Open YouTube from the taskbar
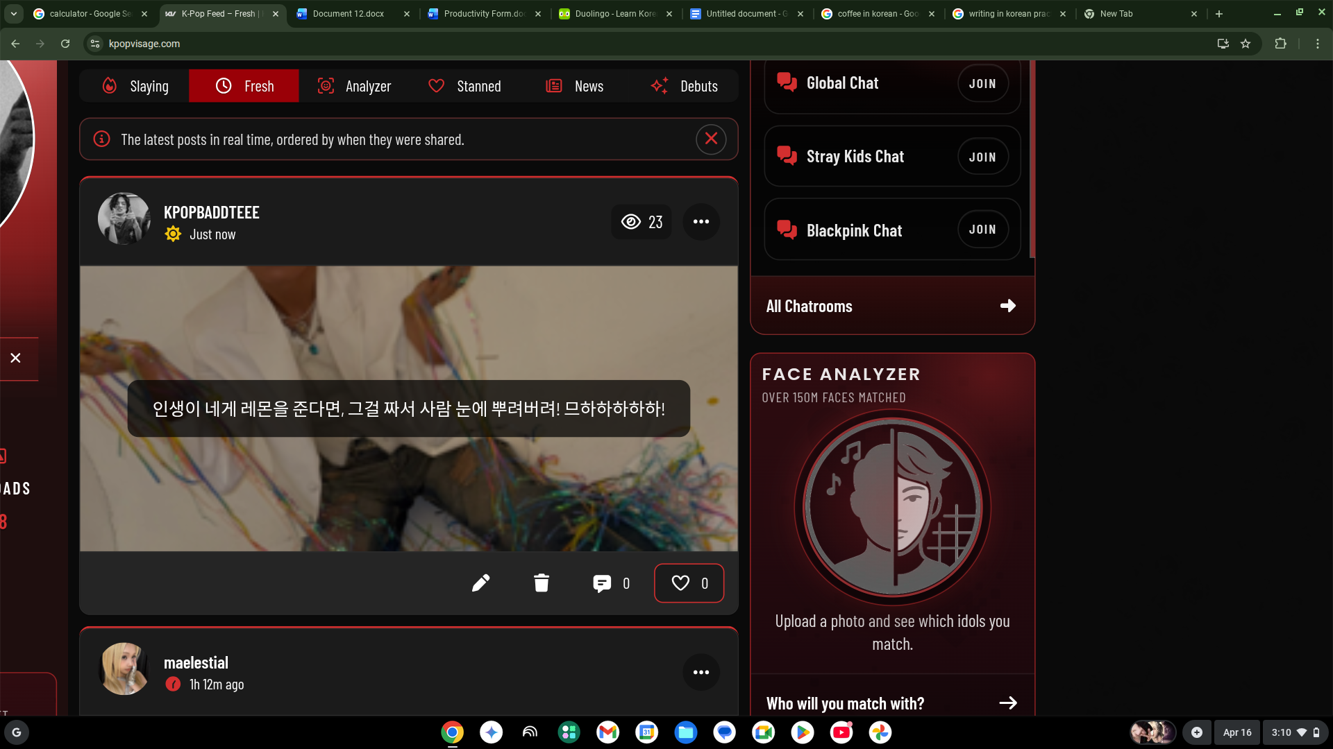The image size is (1333, 749). tap(841, 732)
